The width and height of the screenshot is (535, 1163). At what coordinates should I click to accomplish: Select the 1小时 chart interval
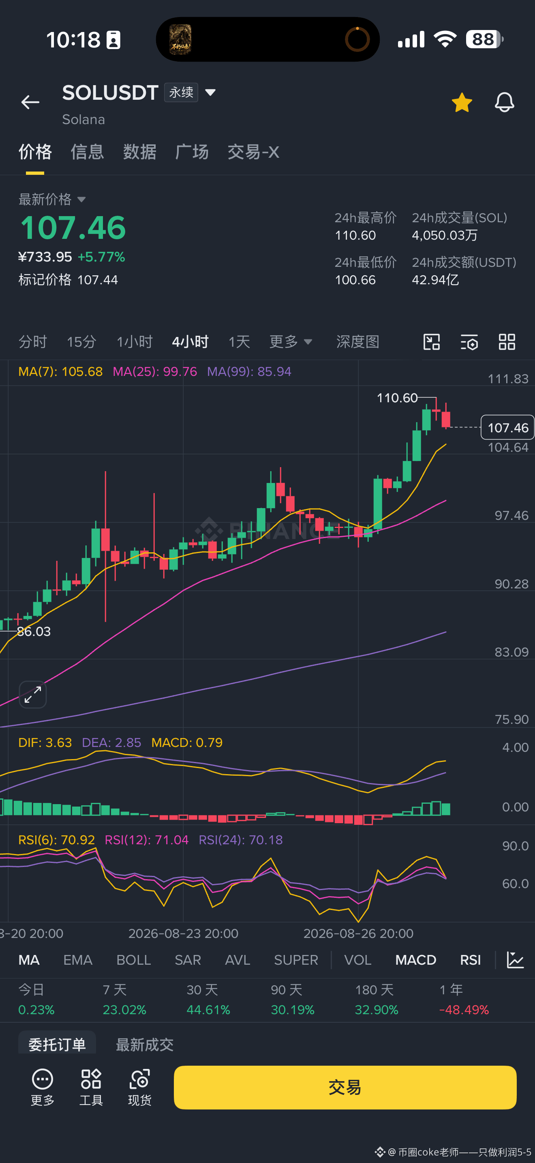[135, 342]
